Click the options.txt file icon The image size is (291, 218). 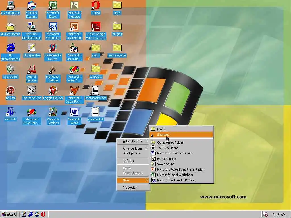tap(95, 114)
